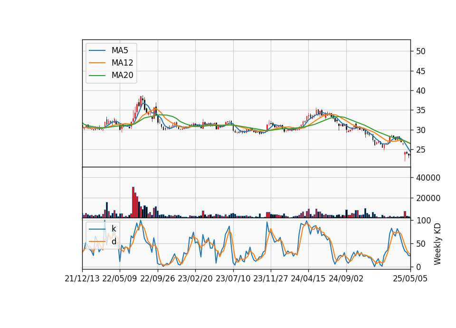This screenshot has width=456, height=328.
Task: Click the d legend label in KD panel
Action: [114, 241]
